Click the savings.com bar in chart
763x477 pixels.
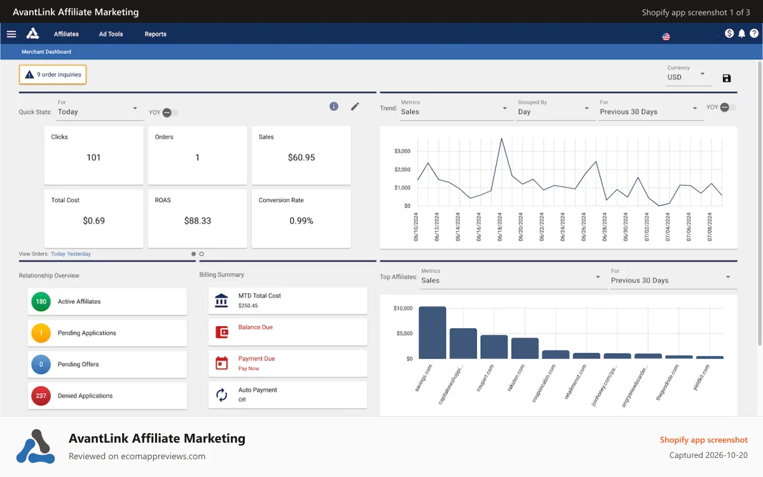(432, 333)
